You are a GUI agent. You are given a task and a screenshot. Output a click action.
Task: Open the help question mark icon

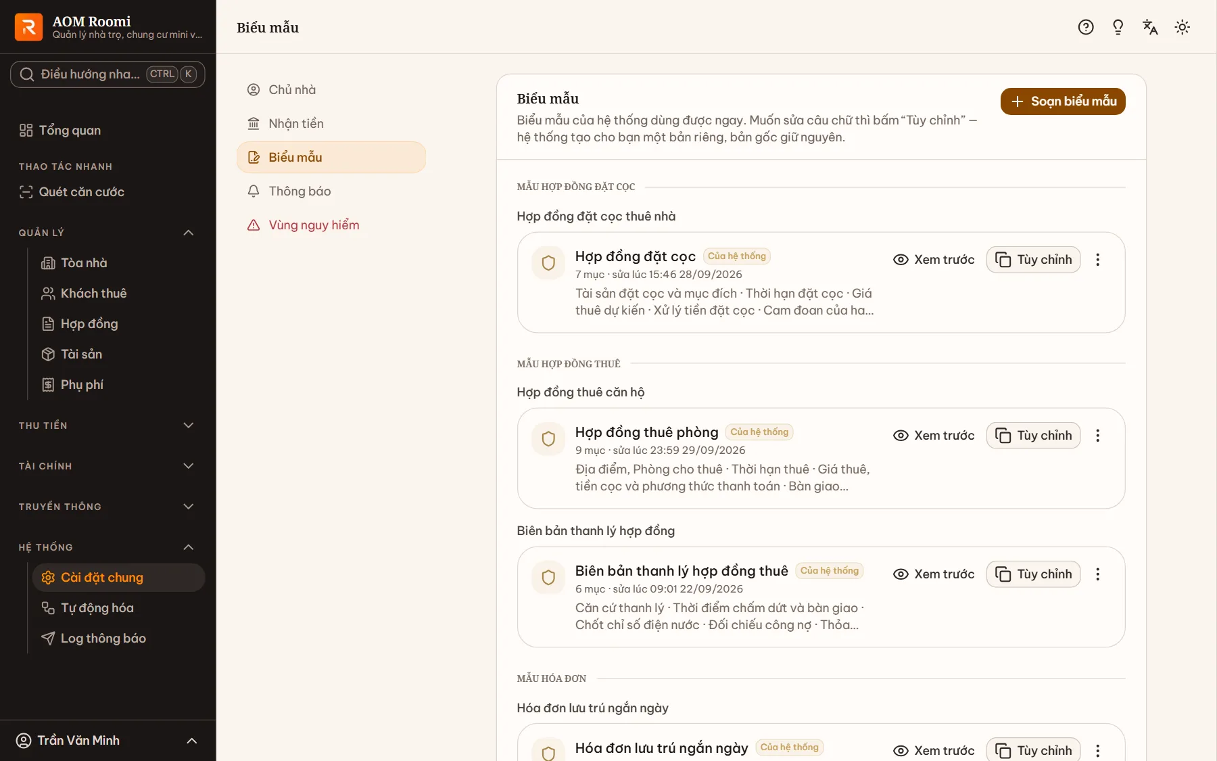1086,27
